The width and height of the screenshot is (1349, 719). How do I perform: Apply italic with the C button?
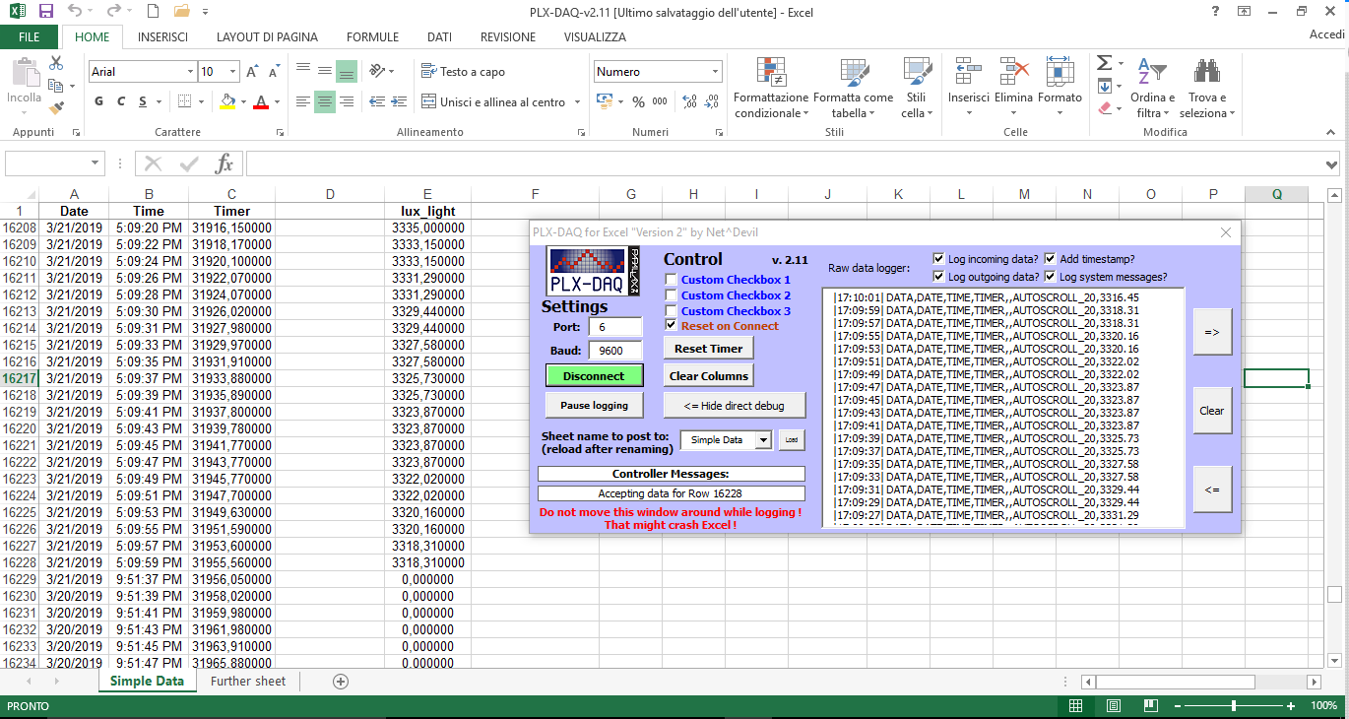121,101
